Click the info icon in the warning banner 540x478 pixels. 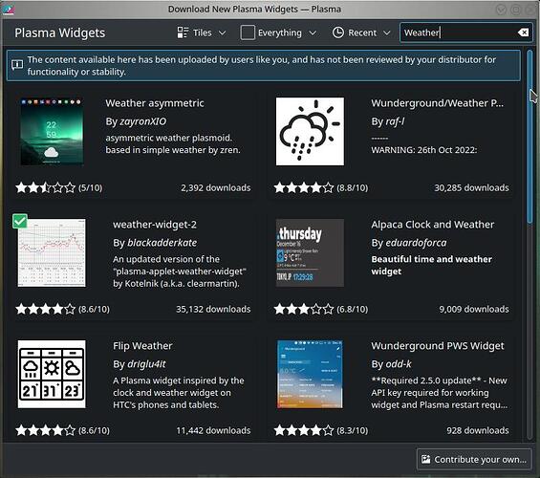17,65
